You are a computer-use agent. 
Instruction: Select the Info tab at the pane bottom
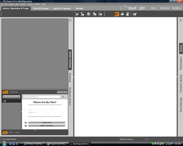tap(11, 133)
